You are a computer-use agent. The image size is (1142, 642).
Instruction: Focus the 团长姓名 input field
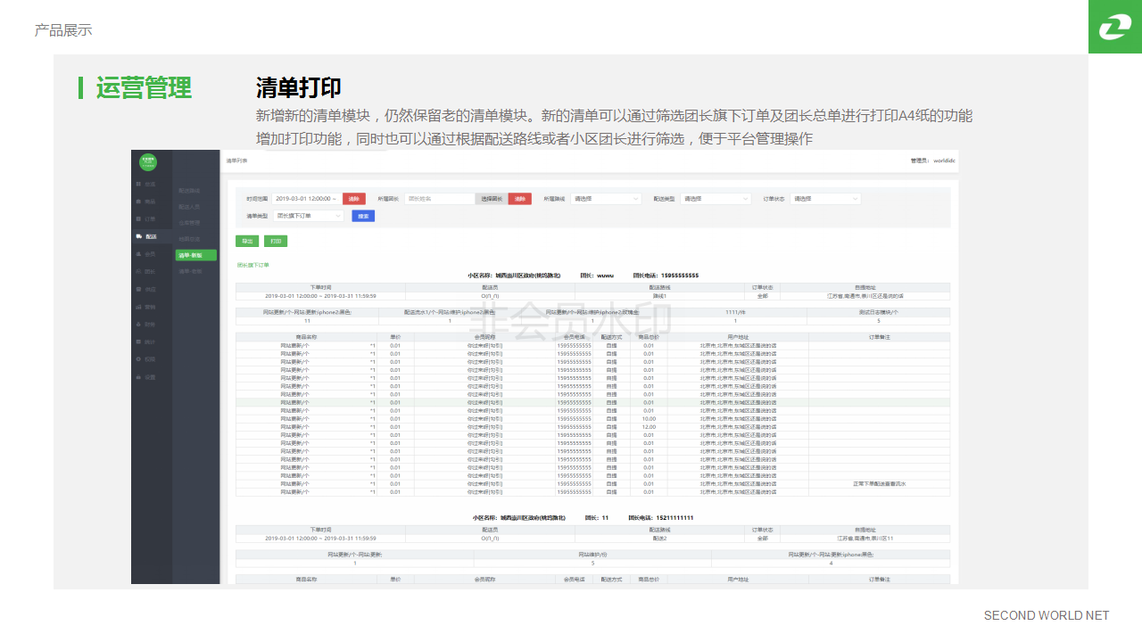point(439,199)
